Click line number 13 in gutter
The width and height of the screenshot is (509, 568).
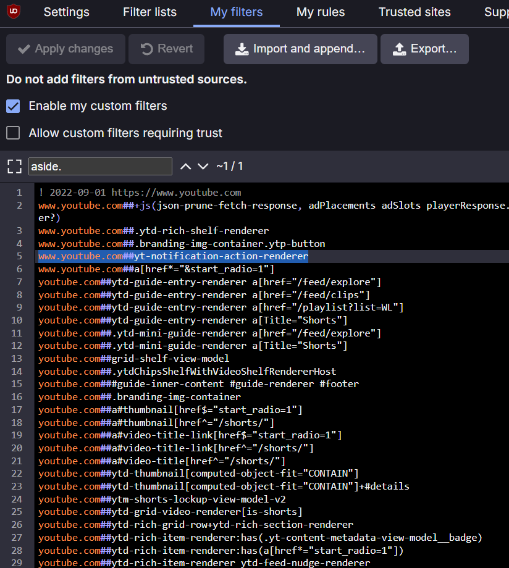tap(17, 359)
